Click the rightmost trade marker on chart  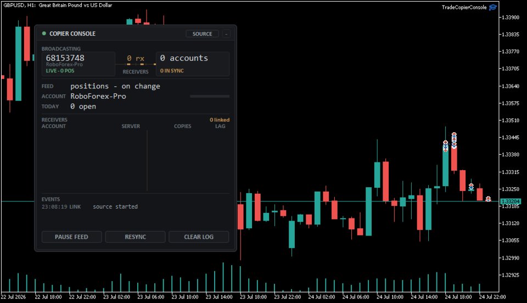pyautogui.click(x=489, y=199)
